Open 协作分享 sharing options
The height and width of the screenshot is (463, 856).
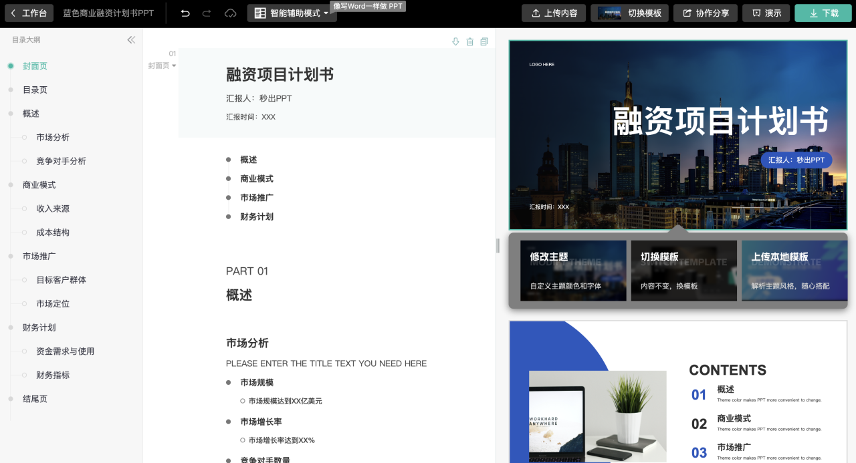(706, 13)
